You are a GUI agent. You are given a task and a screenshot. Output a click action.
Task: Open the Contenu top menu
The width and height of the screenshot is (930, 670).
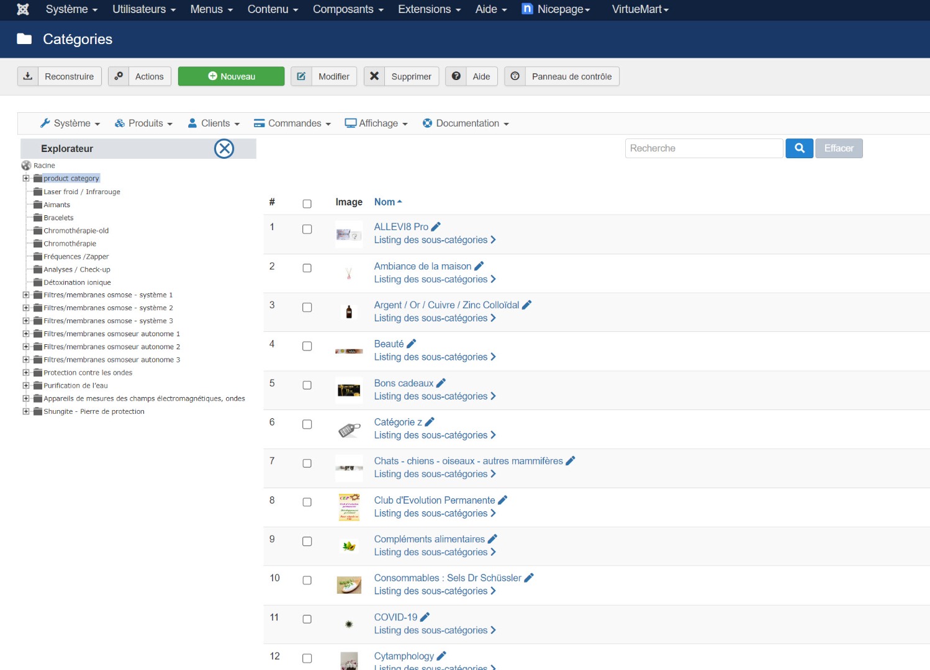pyautogui.click(x=273, y=9)
